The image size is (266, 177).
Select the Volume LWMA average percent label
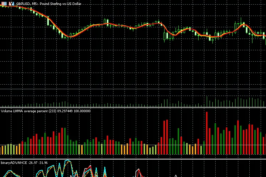pos(45,111)
